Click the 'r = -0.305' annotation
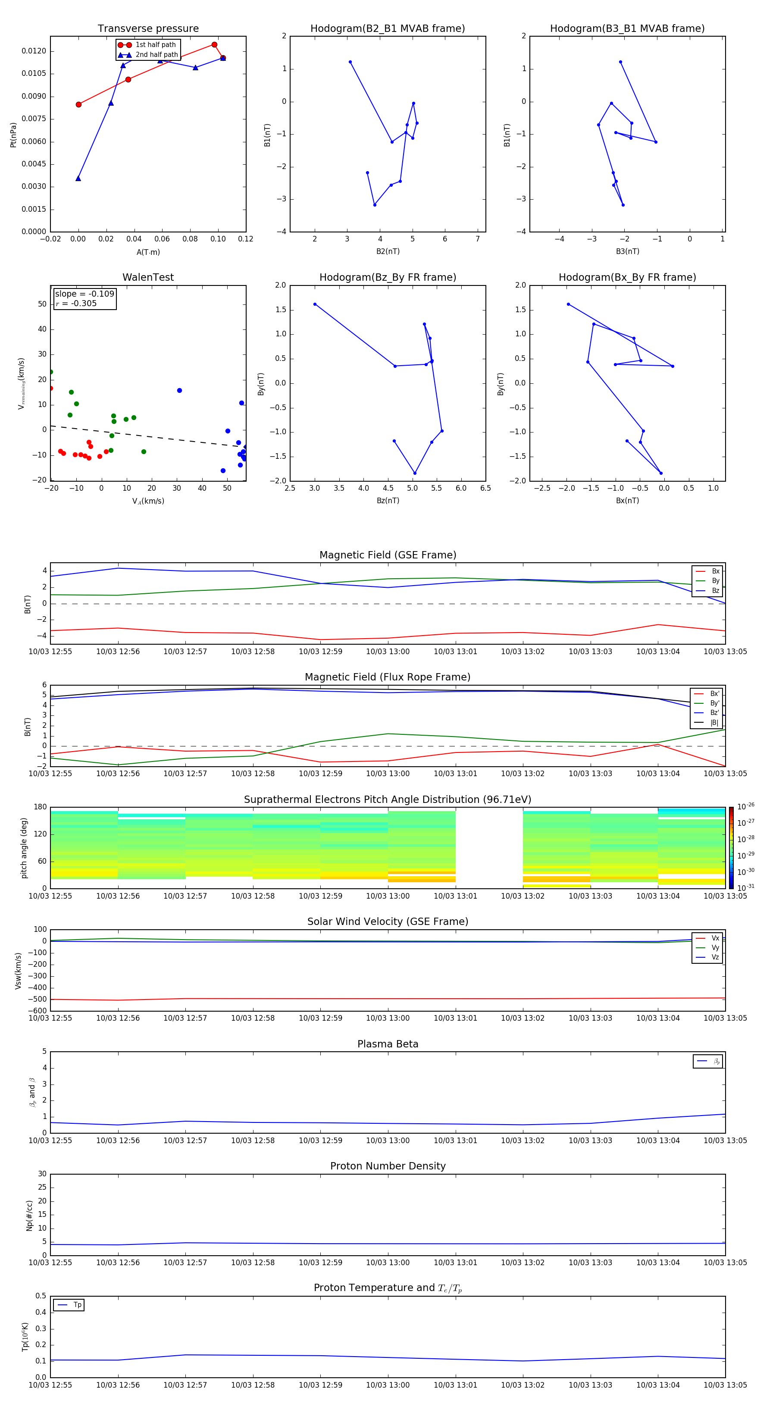The image size is (776, 1423). coord(76,303)
